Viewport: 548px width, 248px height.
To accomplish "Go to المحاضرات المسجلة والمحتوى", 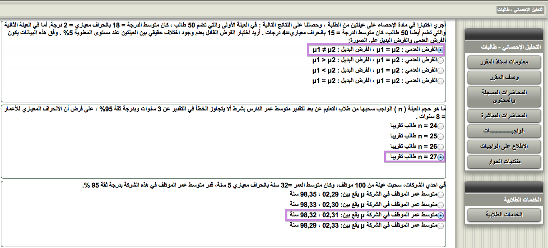I will [x=504, y=96].
